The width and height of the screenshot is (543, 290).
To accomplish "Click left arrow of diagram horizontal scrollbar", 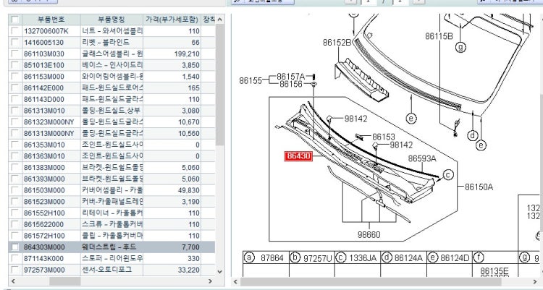I will point(236,281).
